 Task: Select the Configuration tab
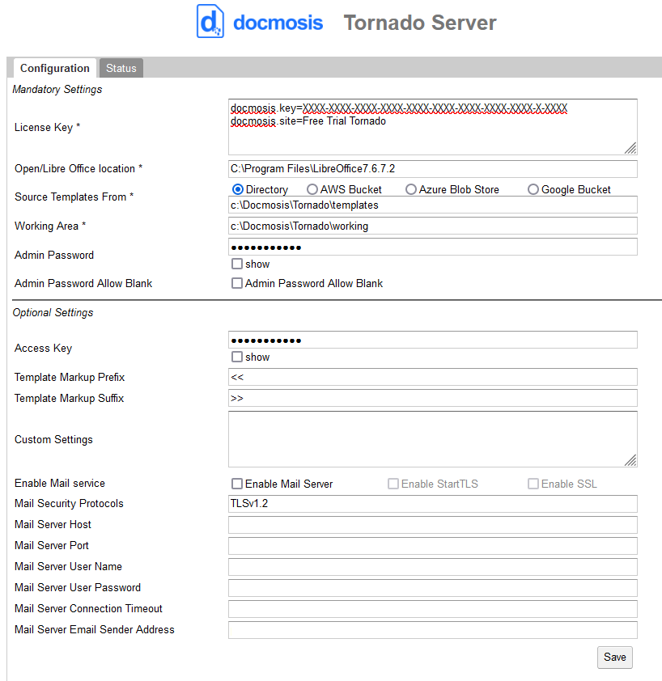tap(55, 68)
